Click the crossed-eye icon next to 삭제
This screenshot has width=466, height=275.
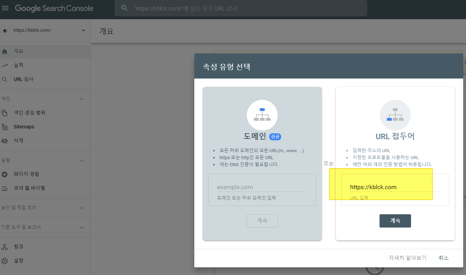point(5,141)
